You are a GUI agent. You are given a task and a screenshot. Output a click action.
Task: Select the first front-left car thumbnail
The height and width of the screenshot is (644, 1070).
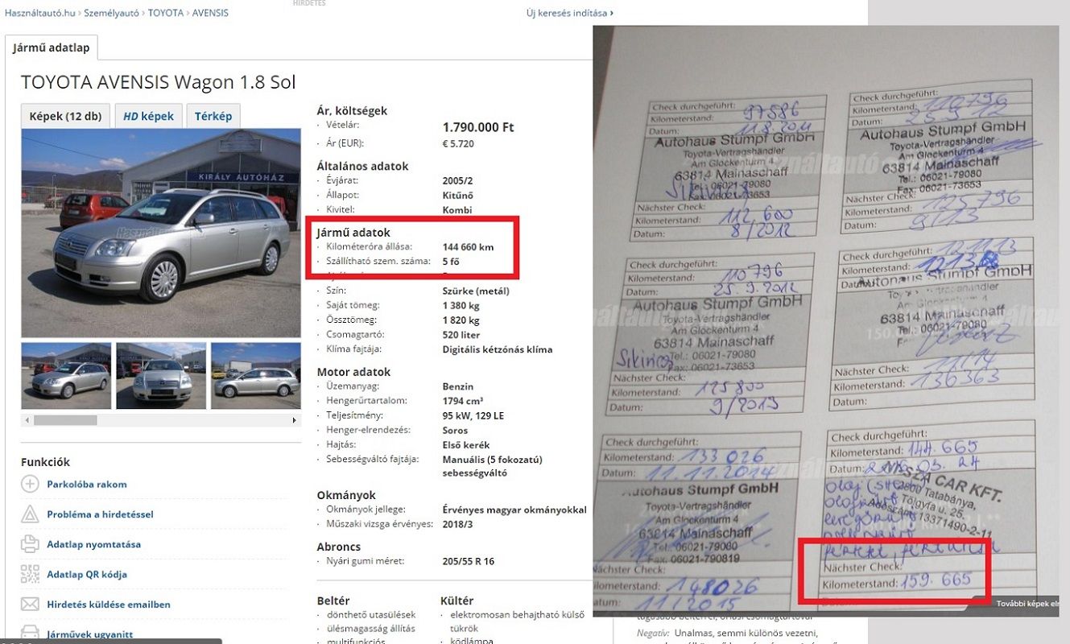point(66,376)
